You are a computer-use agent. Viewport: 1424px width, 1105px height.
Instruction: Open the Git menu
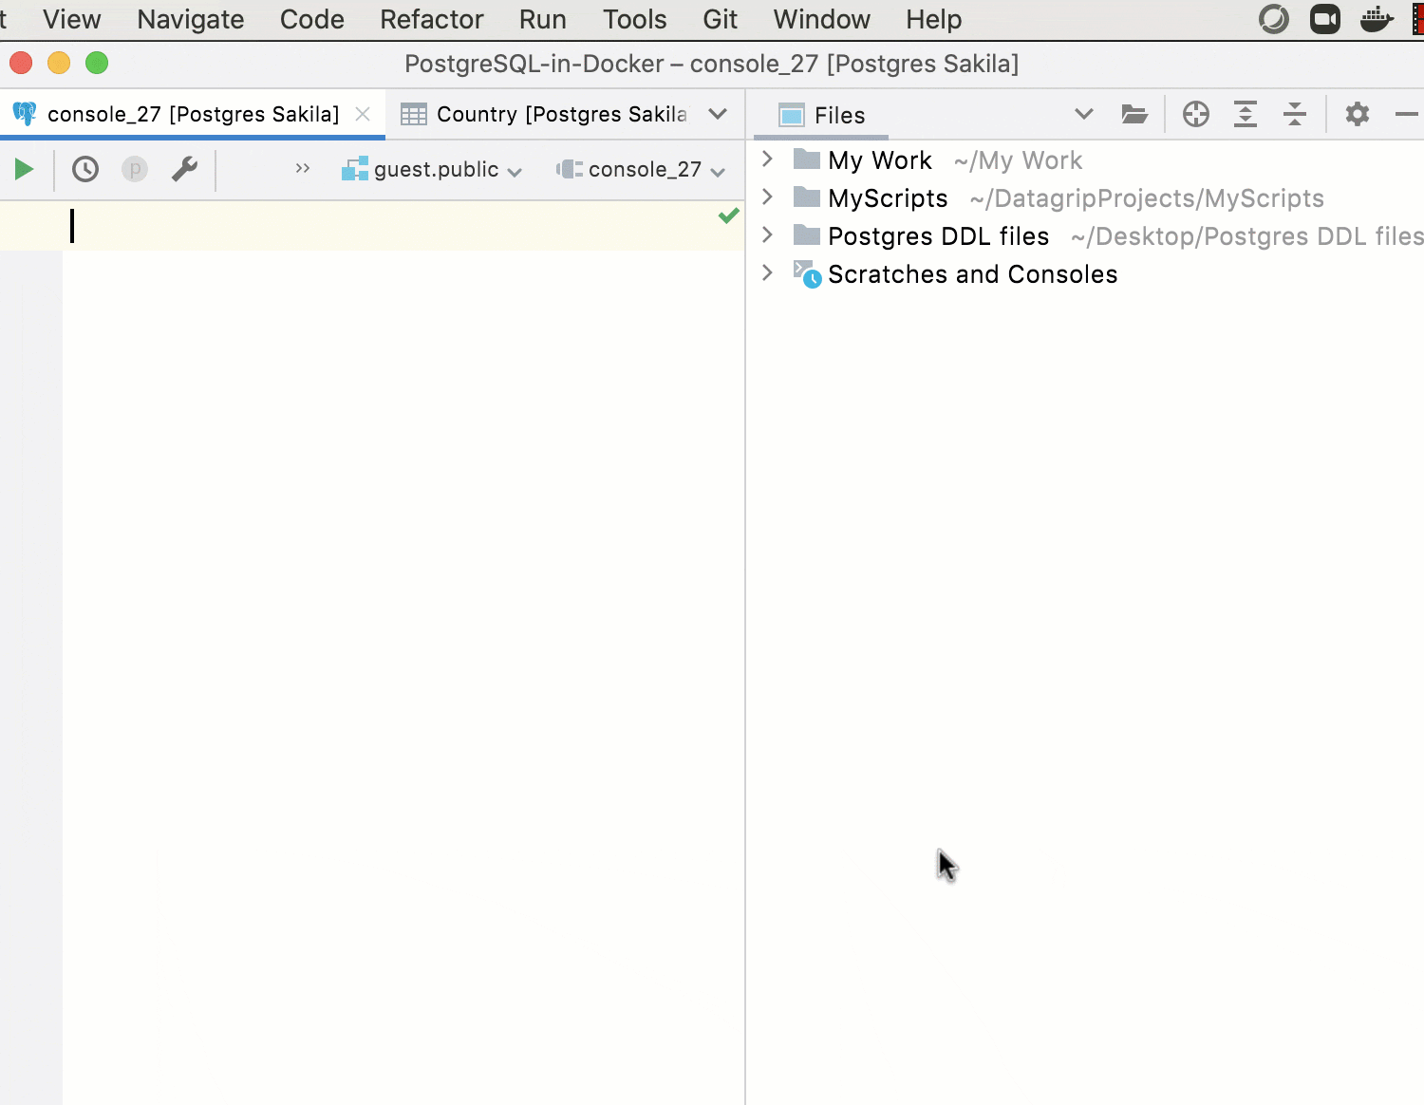720,19
